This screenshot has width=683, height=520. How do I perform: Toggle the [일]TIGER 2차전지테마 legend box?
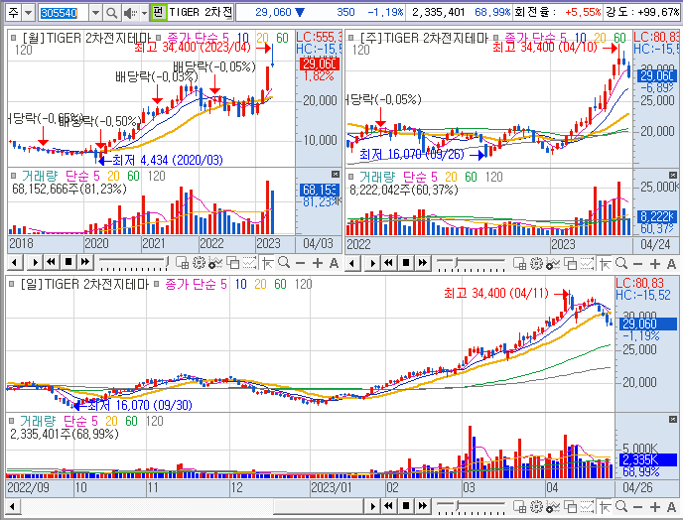click(12, 284)
